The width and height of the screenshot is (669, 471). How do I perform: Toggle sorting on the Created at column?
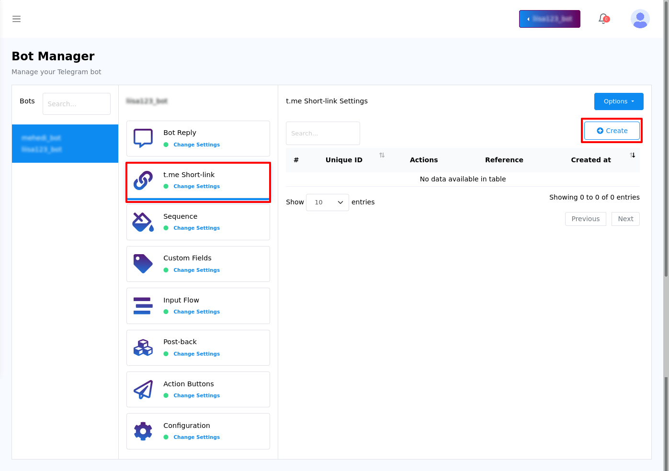(633, 156)
